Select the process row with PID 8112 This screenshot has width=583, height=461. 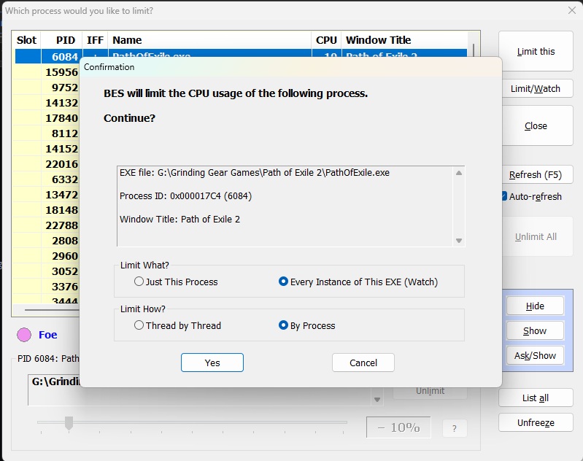pyautogui.click(x=47, y=133)
